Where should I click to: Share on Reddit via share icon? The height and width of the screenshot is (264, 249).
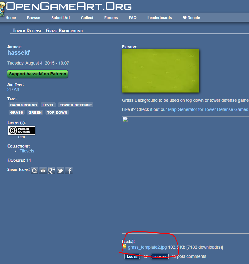point(43,171)
